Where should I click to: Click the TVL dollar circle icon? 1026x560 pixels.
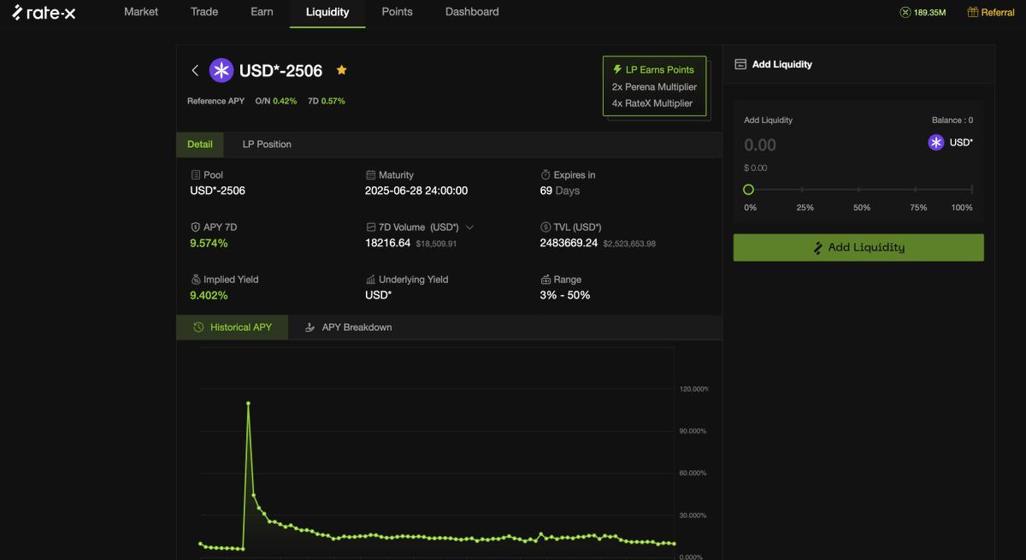click(x=545, y=227)
